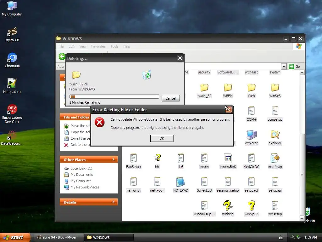
Task: Select the sessmgr.setup file
Action: 228,185
